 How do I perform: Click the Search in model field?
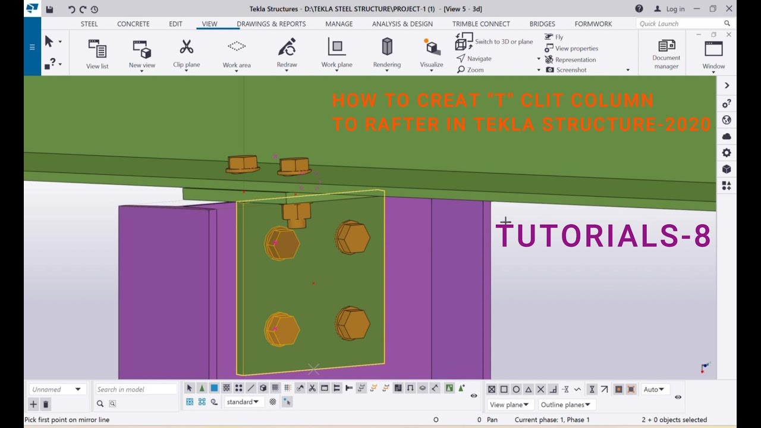tap(136, 389)
